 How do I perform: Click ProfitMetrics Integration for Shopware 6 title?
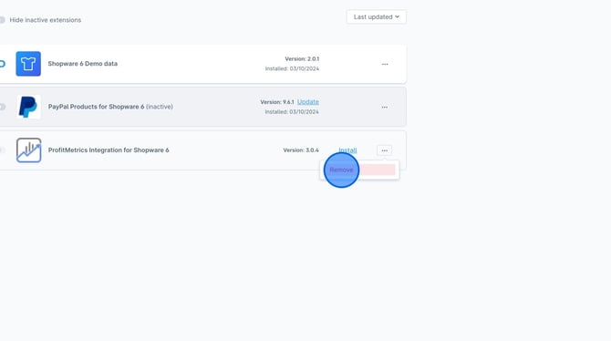109,150
